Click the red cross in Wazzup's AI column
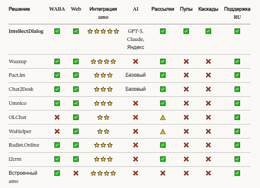This screenshot has height=188, width=260. [135, 61]
